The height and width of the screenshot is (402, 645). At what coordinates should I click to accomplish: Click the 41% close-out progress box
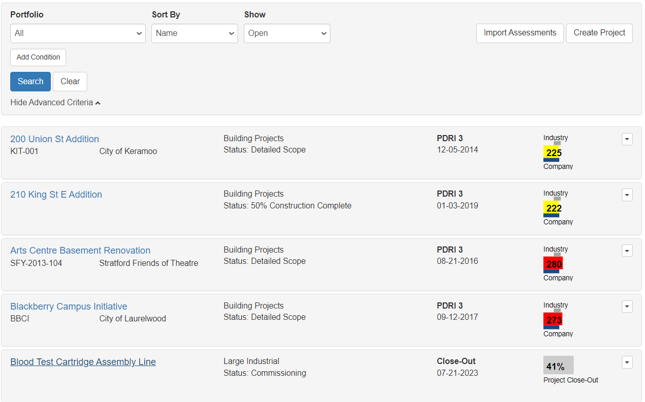pos(558,366)
